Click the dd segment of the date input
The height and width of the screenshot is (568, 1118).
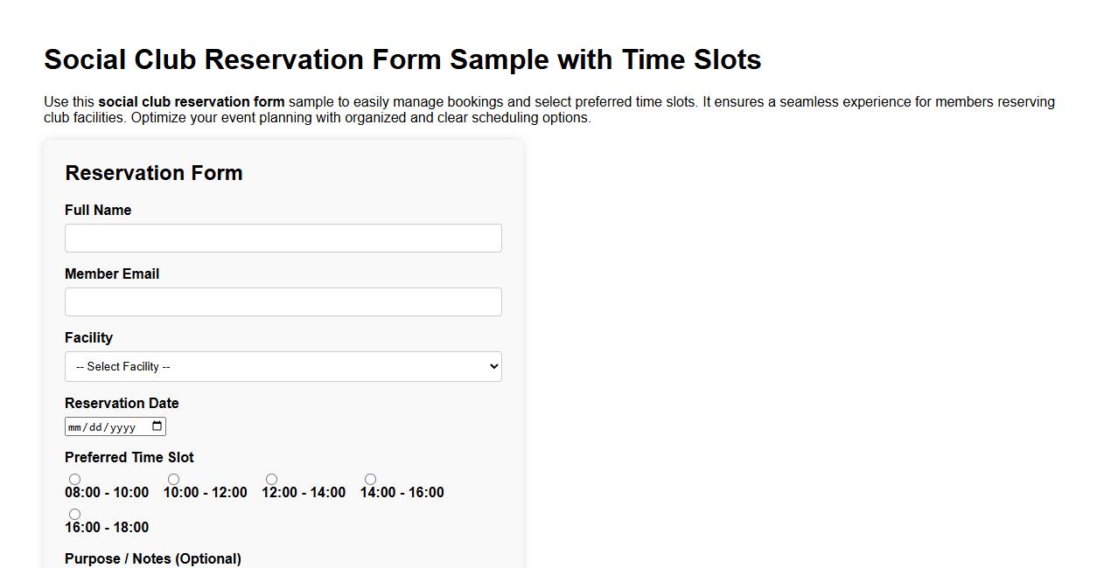[x=98, y=426]
